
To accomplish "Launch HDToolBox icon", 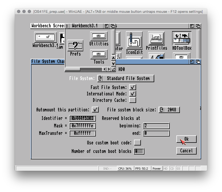I will pos(182,38).
